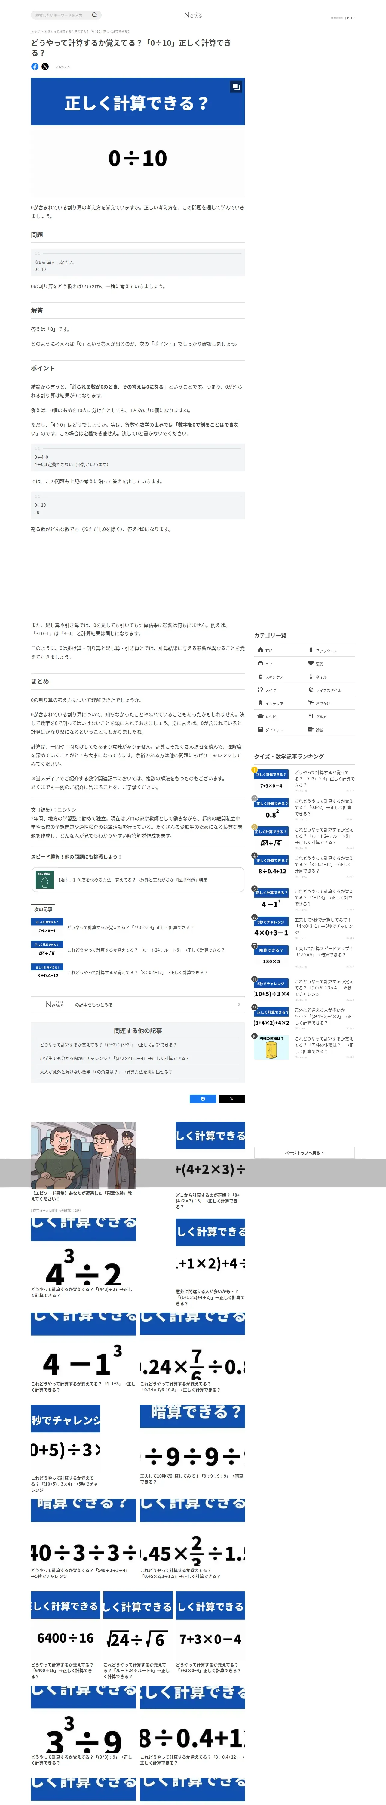Open the メイク category mirror icon
This screenshot has width=386, height=1805.
coord(261,690)
